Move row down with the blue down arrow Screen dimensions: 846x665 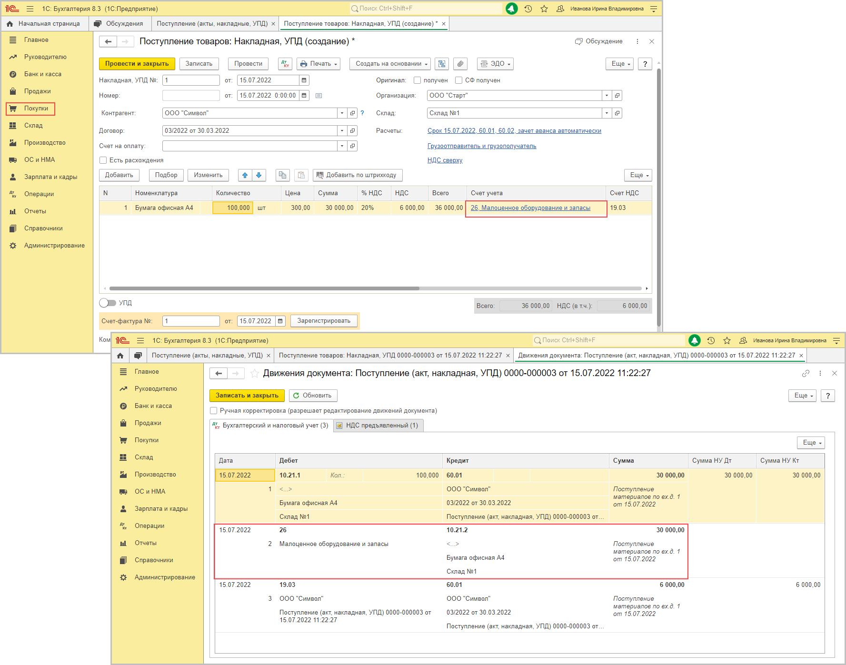tap(259, 175)
